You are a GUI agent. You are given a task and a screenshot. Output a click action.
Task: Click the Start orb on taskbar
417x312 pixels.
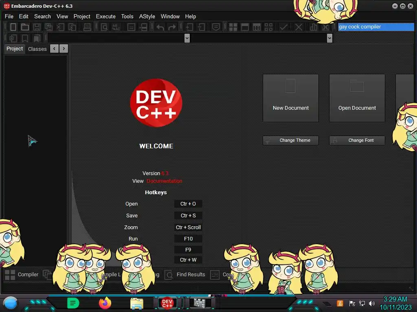pyautogui.click(x=11, y=303)
